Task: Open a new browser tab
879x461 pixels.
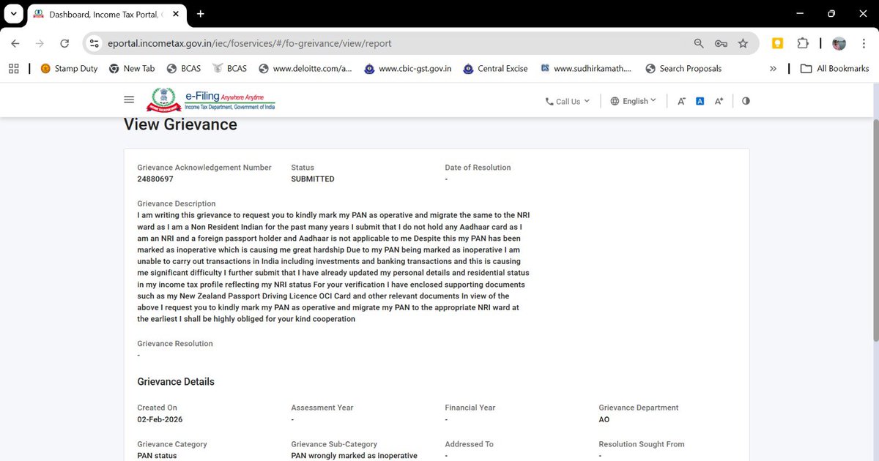Action: click(x=201, y=14)
